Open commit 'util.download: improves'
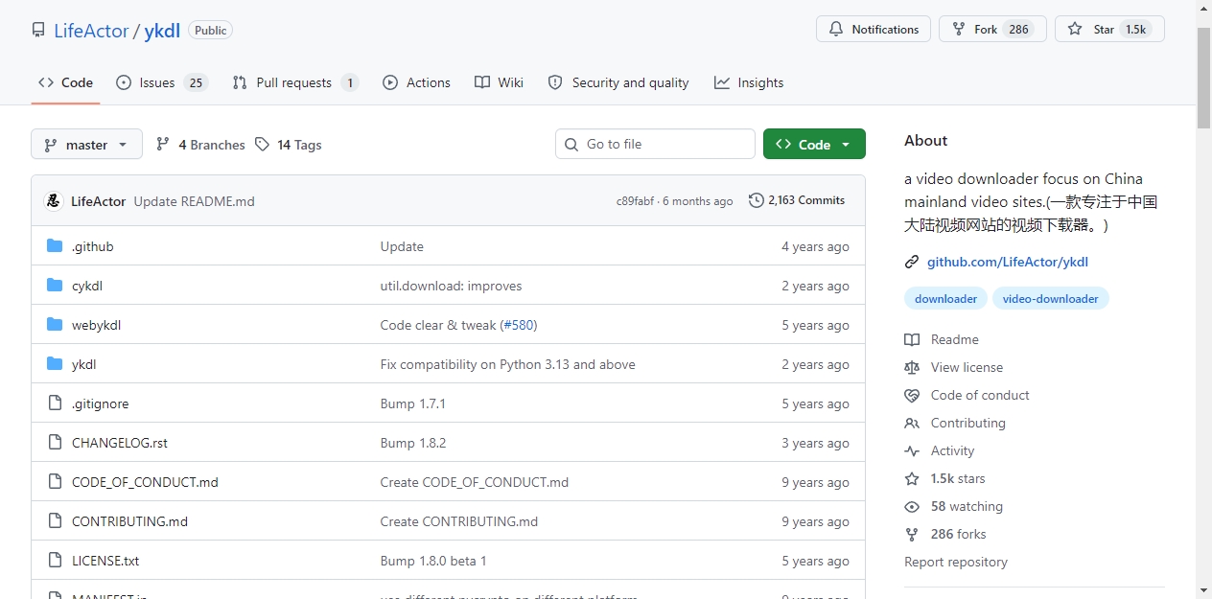This screenshot has height=599, width=1212. (x=451, y=286)
